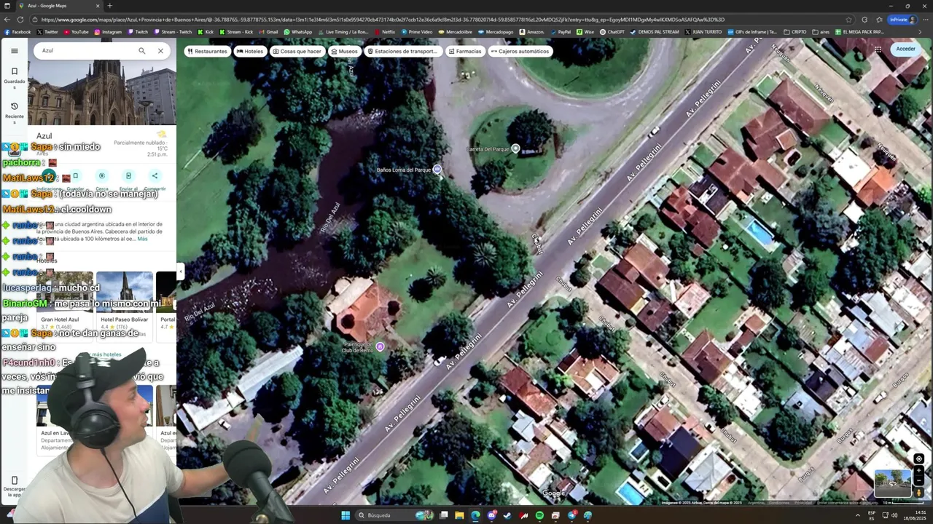
Task: Click the Más link in the description
Action: point(142,239)
